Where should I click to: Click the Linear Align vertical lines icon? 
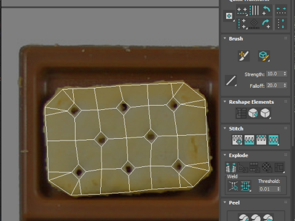pos(254,10)
